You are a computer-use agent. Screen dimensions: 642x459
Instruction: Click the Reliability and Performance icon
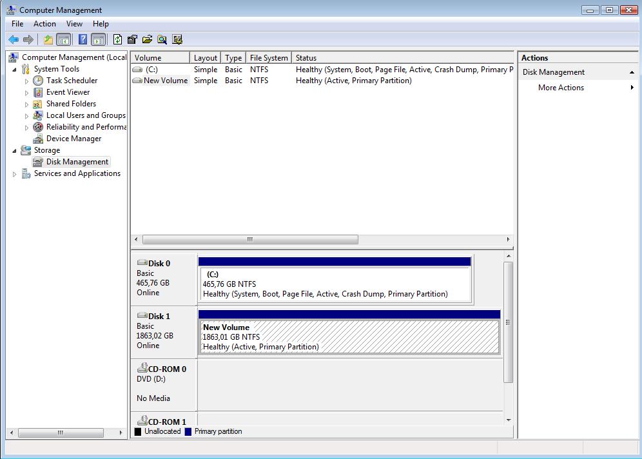[38, 127]
